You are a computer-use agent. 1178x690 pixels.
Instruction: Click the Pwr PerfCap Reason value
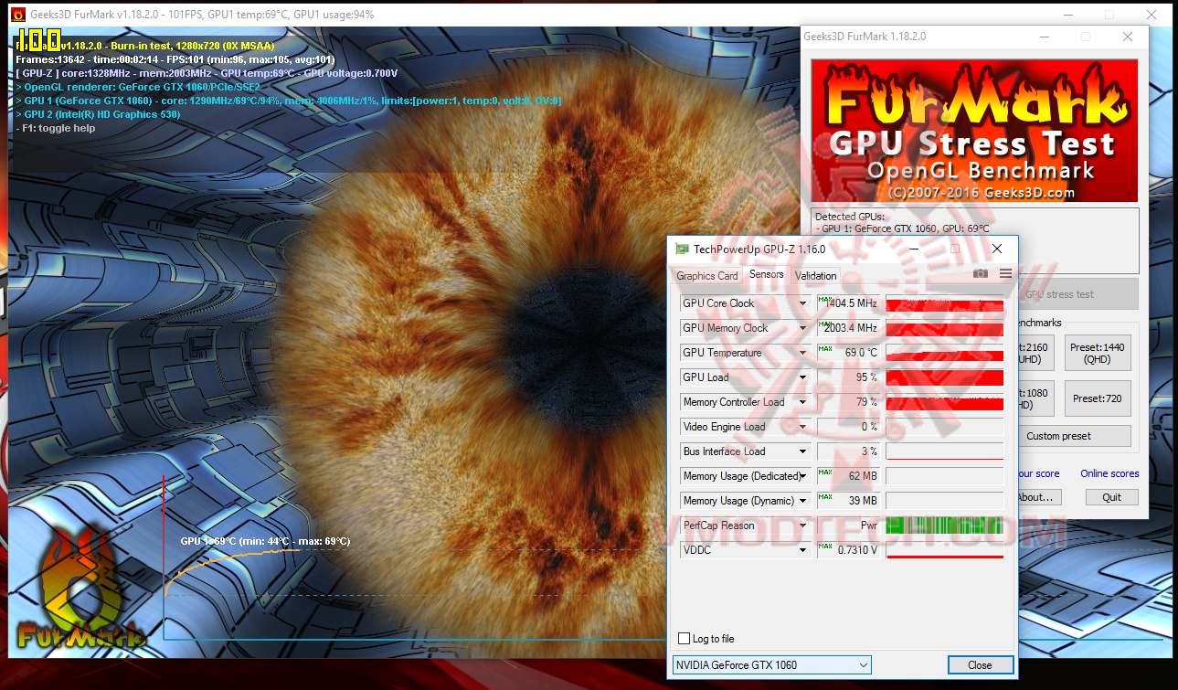847,525
